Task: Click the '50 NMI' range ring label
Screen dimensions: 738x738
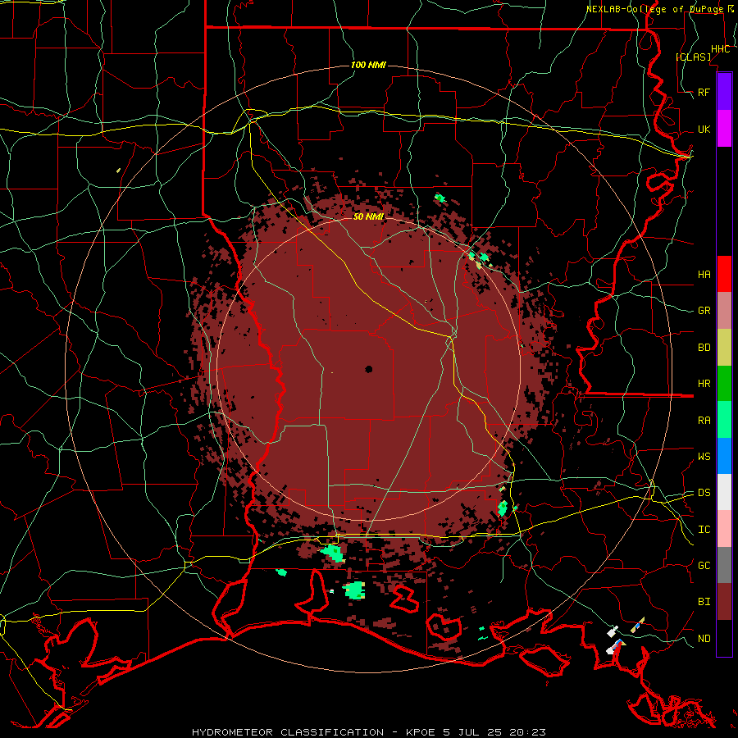Action: pyautogui.click(x=368, y=216)
